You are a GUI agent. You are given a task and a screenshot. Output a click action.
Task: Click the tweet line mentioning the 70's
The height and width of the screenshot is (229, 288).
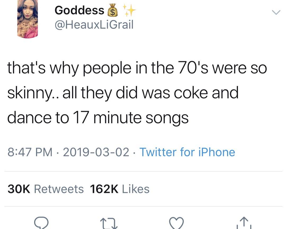pos(137,68)
